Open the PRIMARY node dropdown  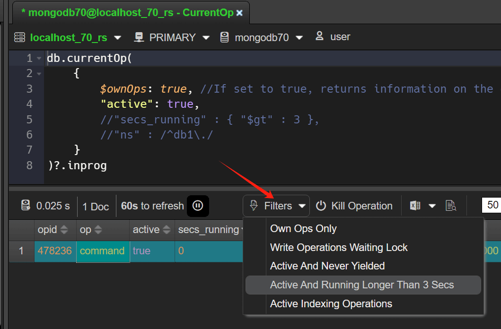point(206,38)
